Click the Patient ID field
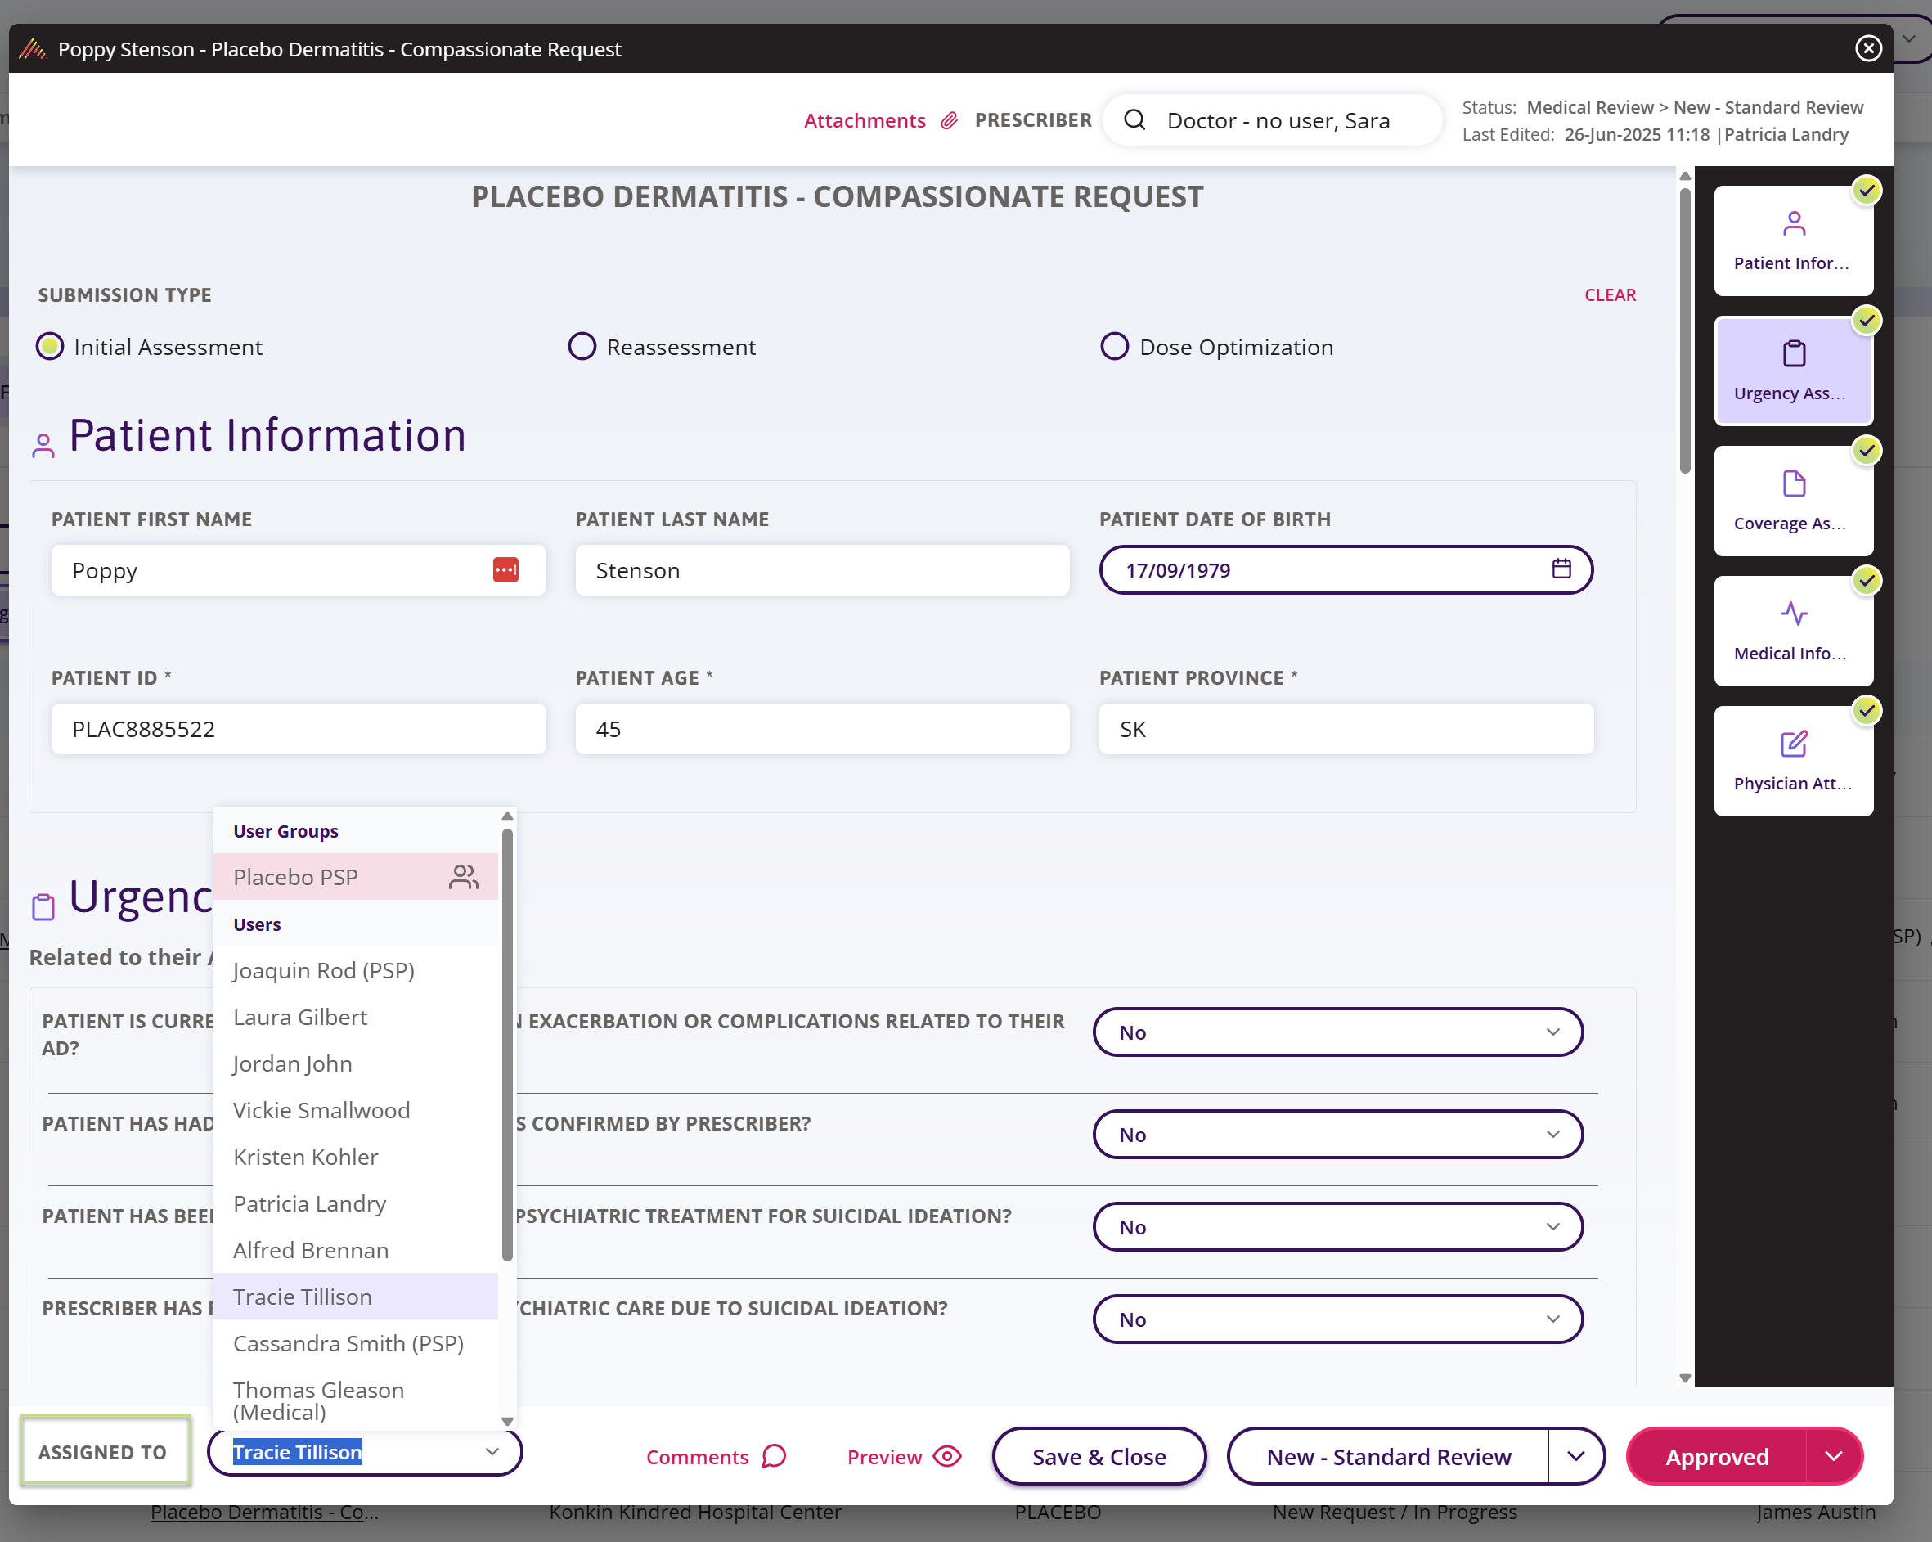1932x1542 pixels. pyautogui.click(x=299, y=728)
